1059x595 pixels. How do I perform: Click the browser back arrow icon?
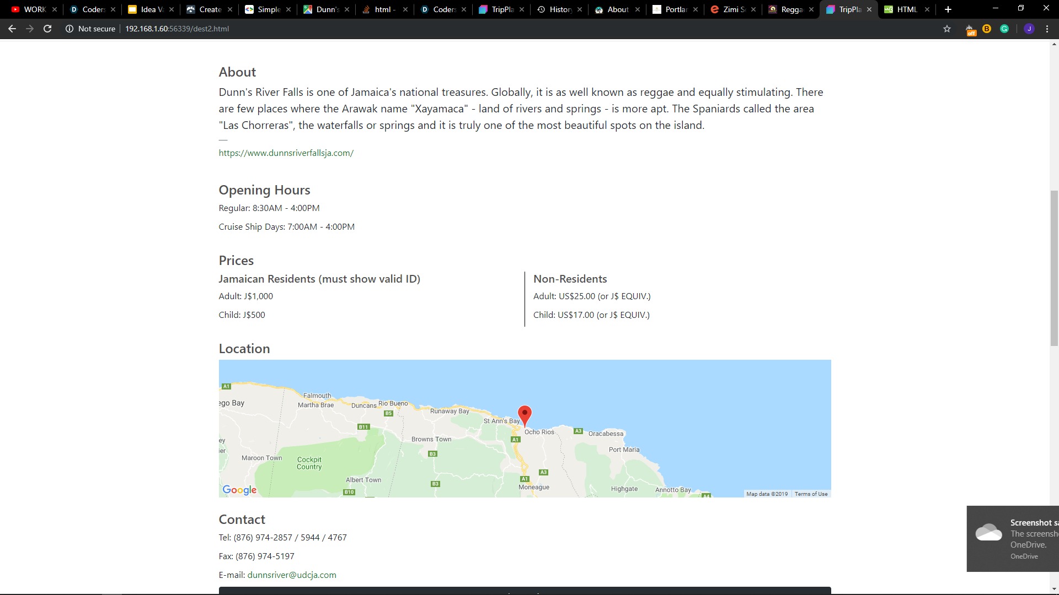point(12,29)
